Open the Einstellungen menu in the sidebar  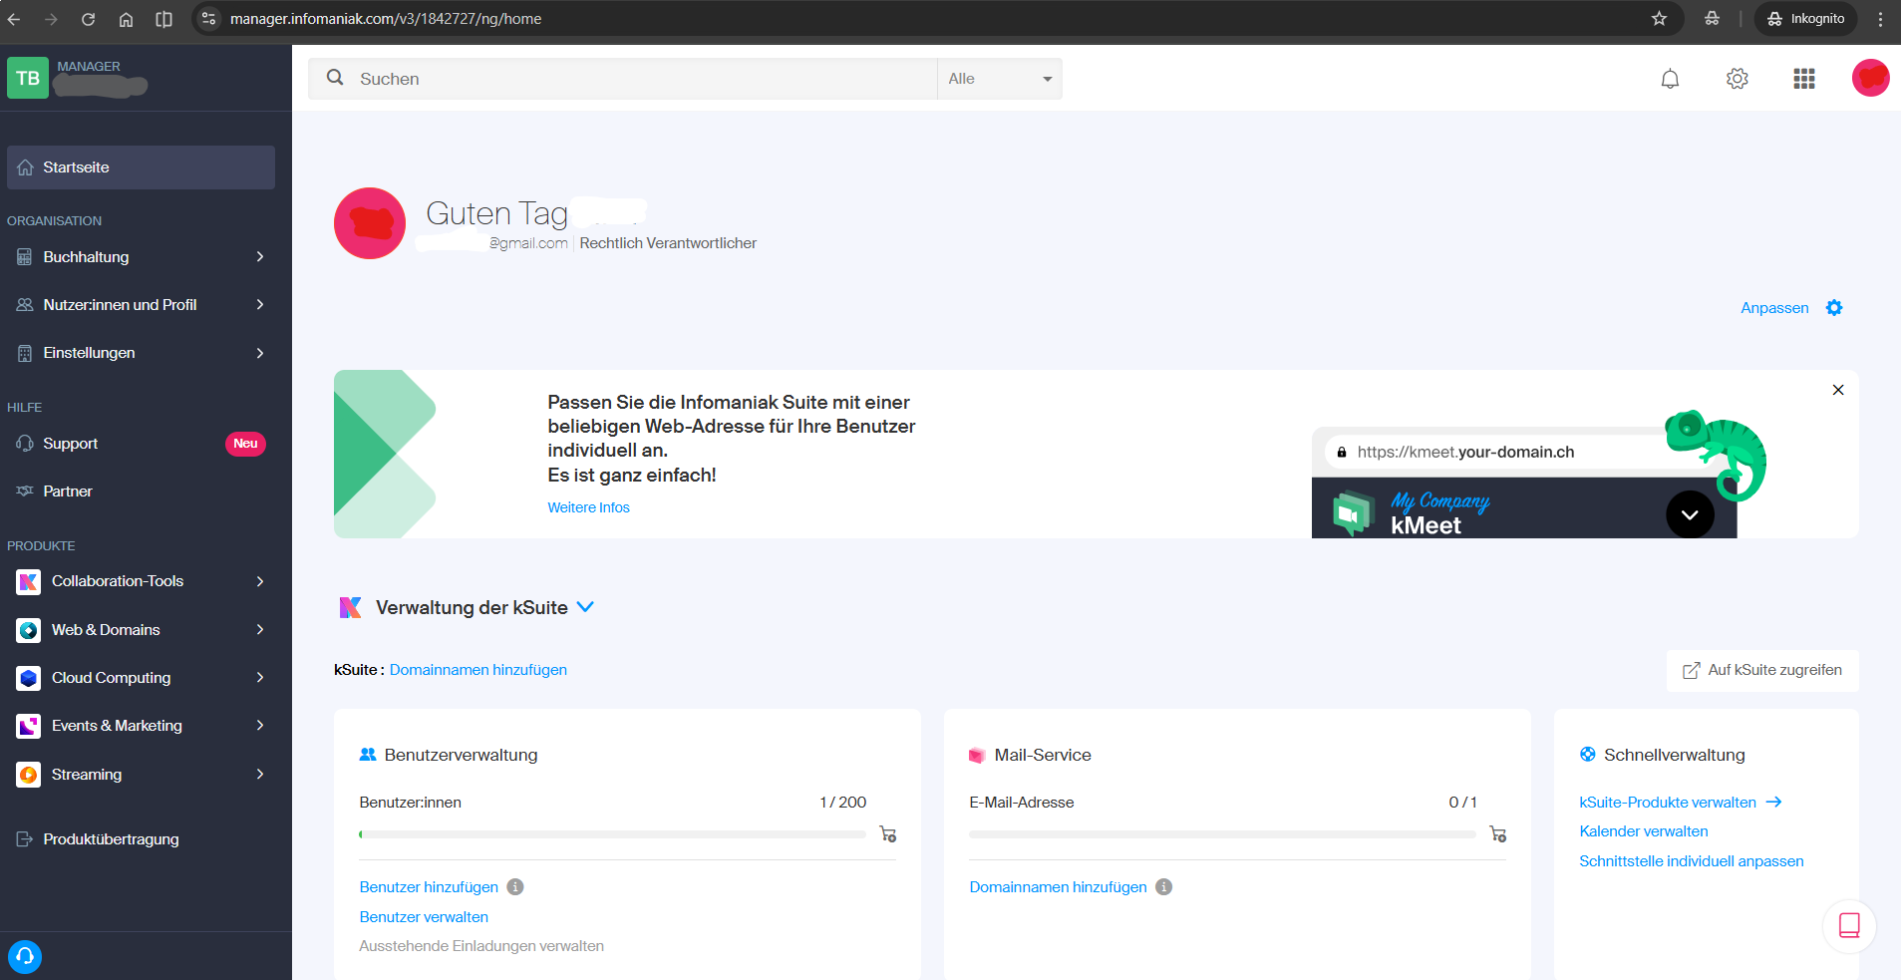[x=89, y=352]
